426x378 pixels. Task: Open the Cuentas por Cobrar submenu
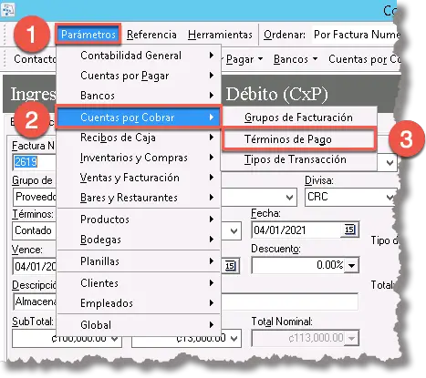pos(139,117)
